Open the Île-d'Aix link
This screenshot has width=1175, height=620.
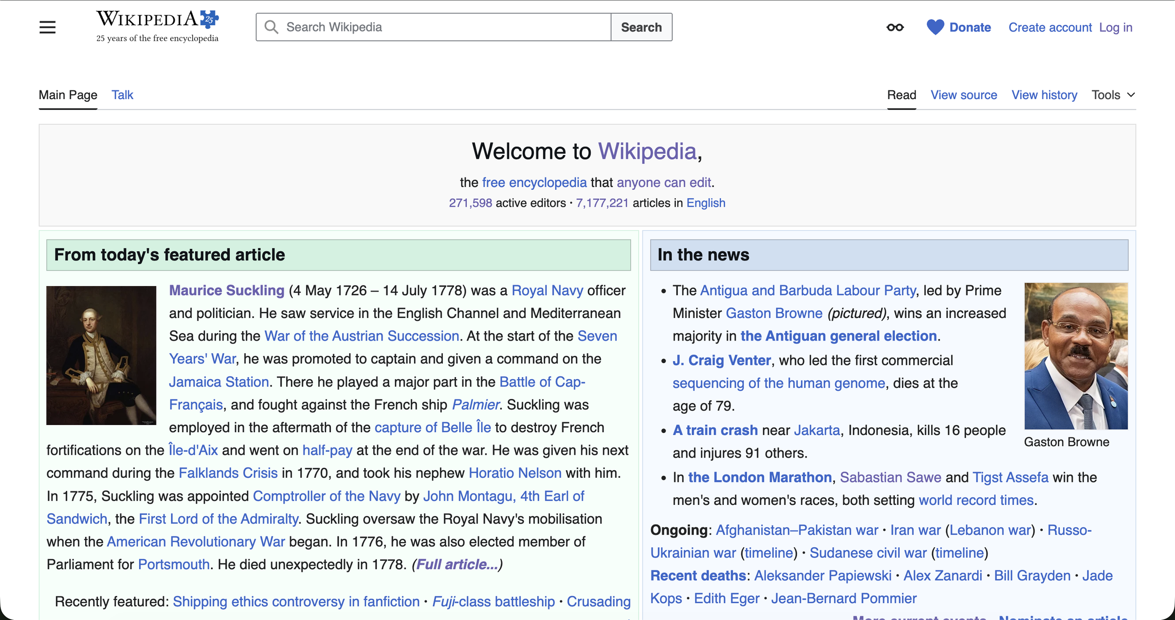(x=193, y=450)
